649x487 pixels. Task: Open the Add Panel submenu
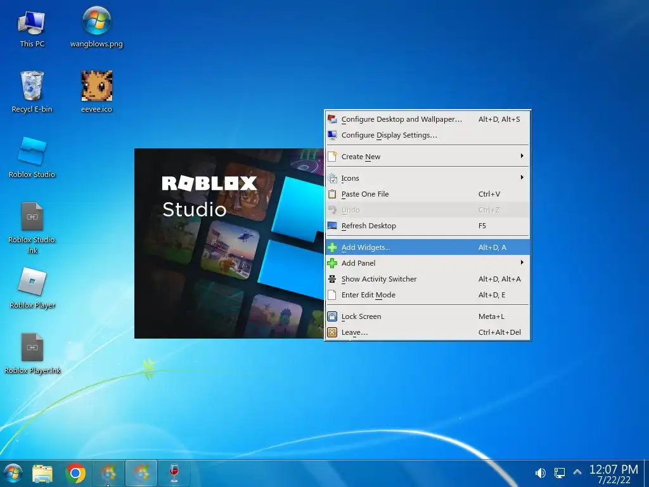click(x=428, y=263)
